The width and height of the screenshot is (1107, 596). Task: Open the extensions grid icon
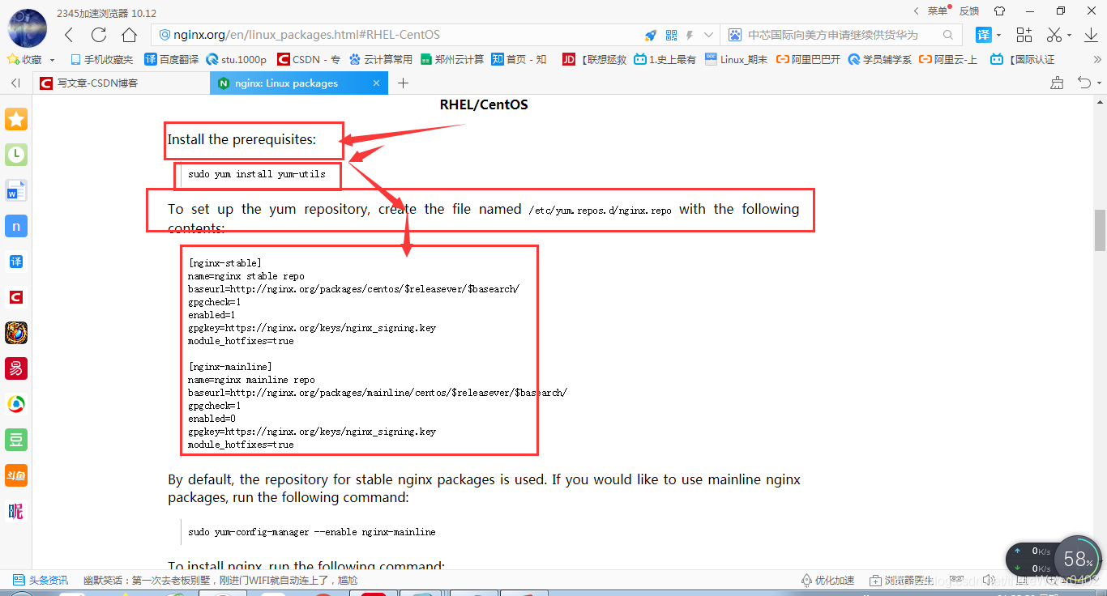pyautogui.click(x=1024, y=35)
